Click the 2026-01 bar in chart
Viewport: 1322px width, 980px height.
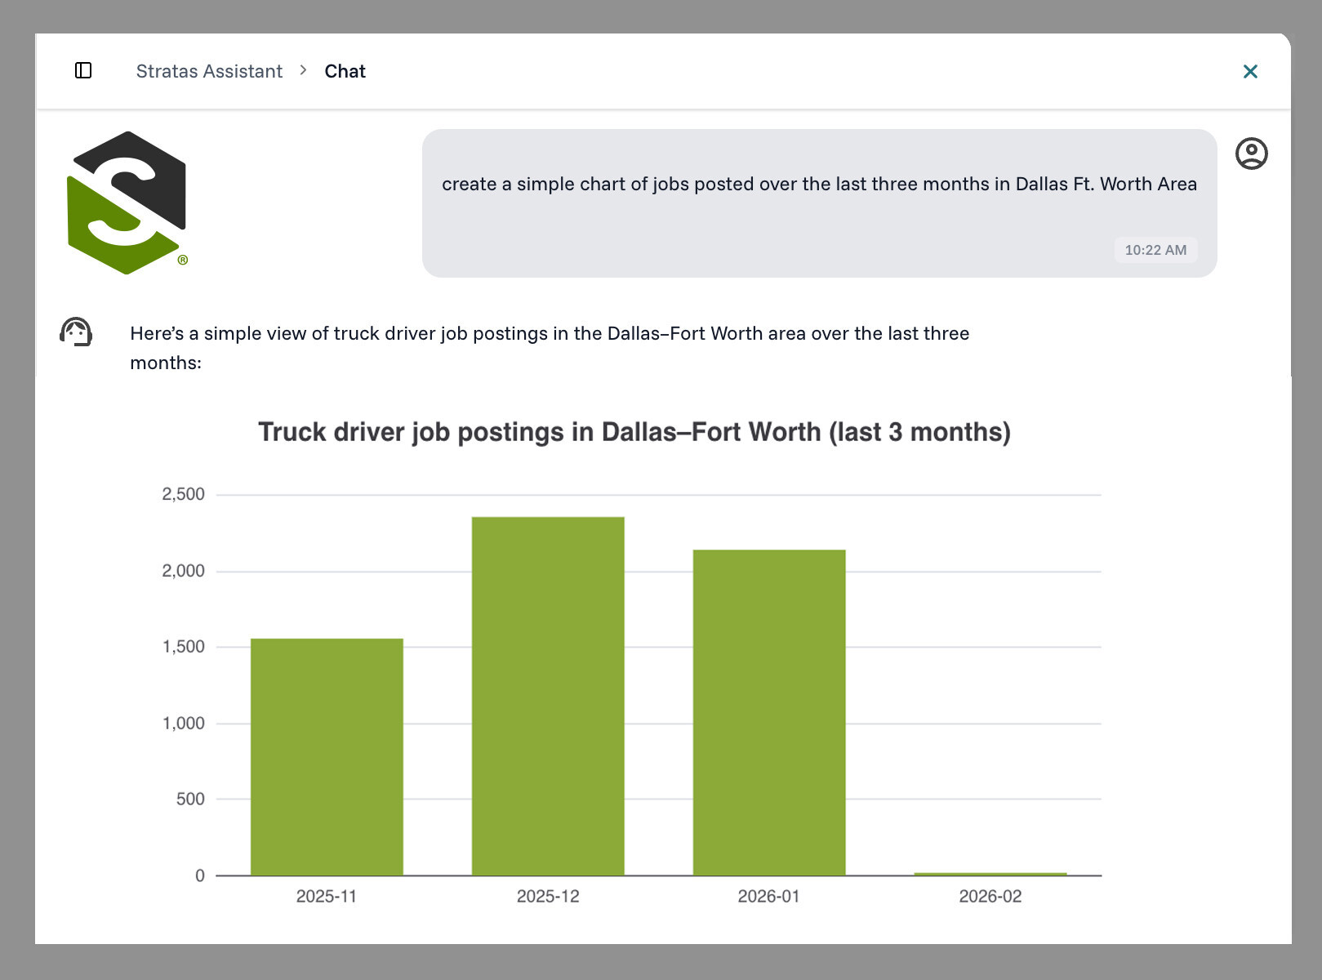click(769, 712)
